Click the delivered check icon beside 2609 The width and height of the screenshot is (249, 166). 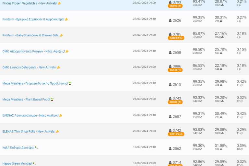click(201, 21)
